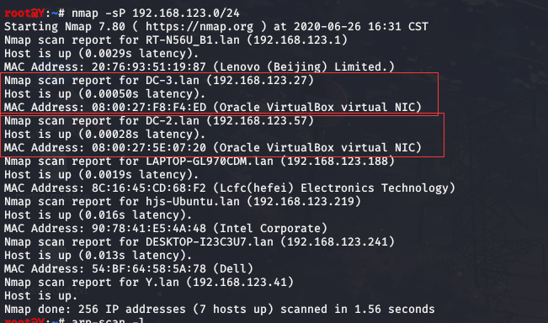Click MAC address 08:00:27:5E:07:20
Image resolution: width=548 pixels, height=323 pixels.
tap(149, 148)
